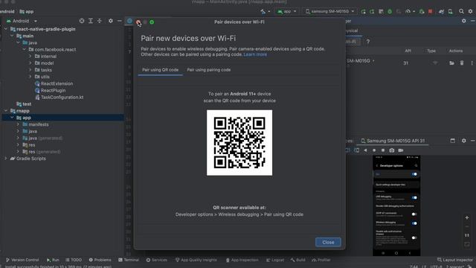476x268 pixels.
Task: Open the samsung SM-M015G device selector dropdown
Action: coord(329,12)
